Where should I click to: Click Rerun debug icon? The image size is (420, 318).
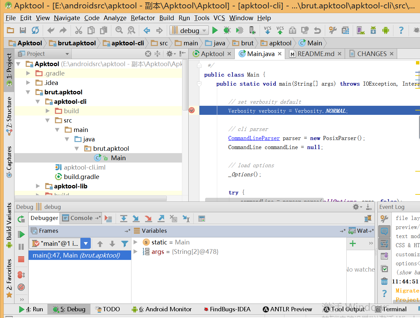pyautogui.click(x=21, y=219)
